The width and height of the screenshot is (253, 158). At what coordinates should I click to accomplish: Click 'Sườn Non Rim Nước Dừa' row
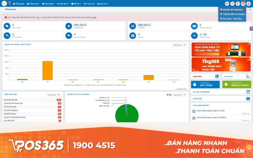(33, 103)
